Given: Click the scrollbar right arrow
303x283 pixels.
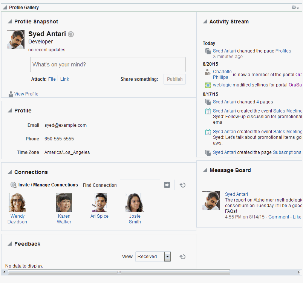Looking at the screenshot, I should [299, 272].
